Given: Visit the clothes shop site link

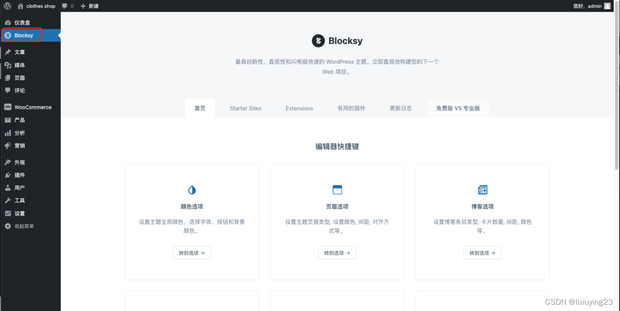Looking at the screenshot, I should click(x=36, y=6).
